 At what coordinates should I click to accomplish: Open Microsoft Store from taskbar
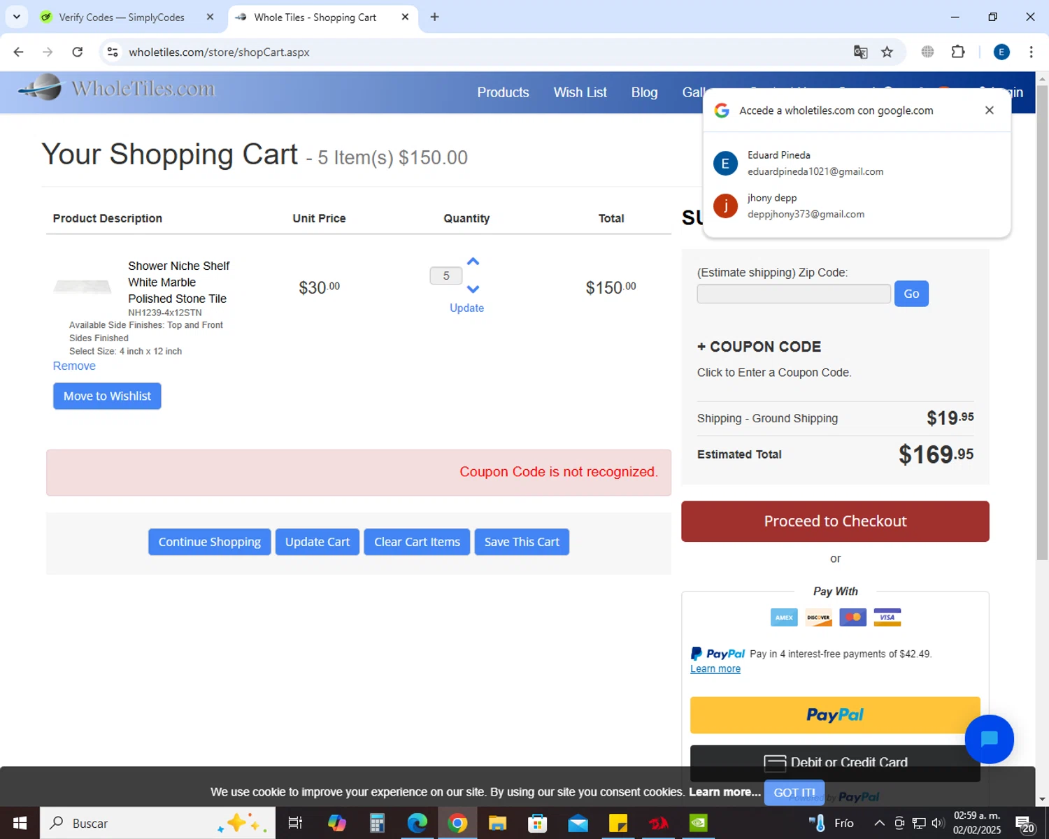[x=537, y=823]
